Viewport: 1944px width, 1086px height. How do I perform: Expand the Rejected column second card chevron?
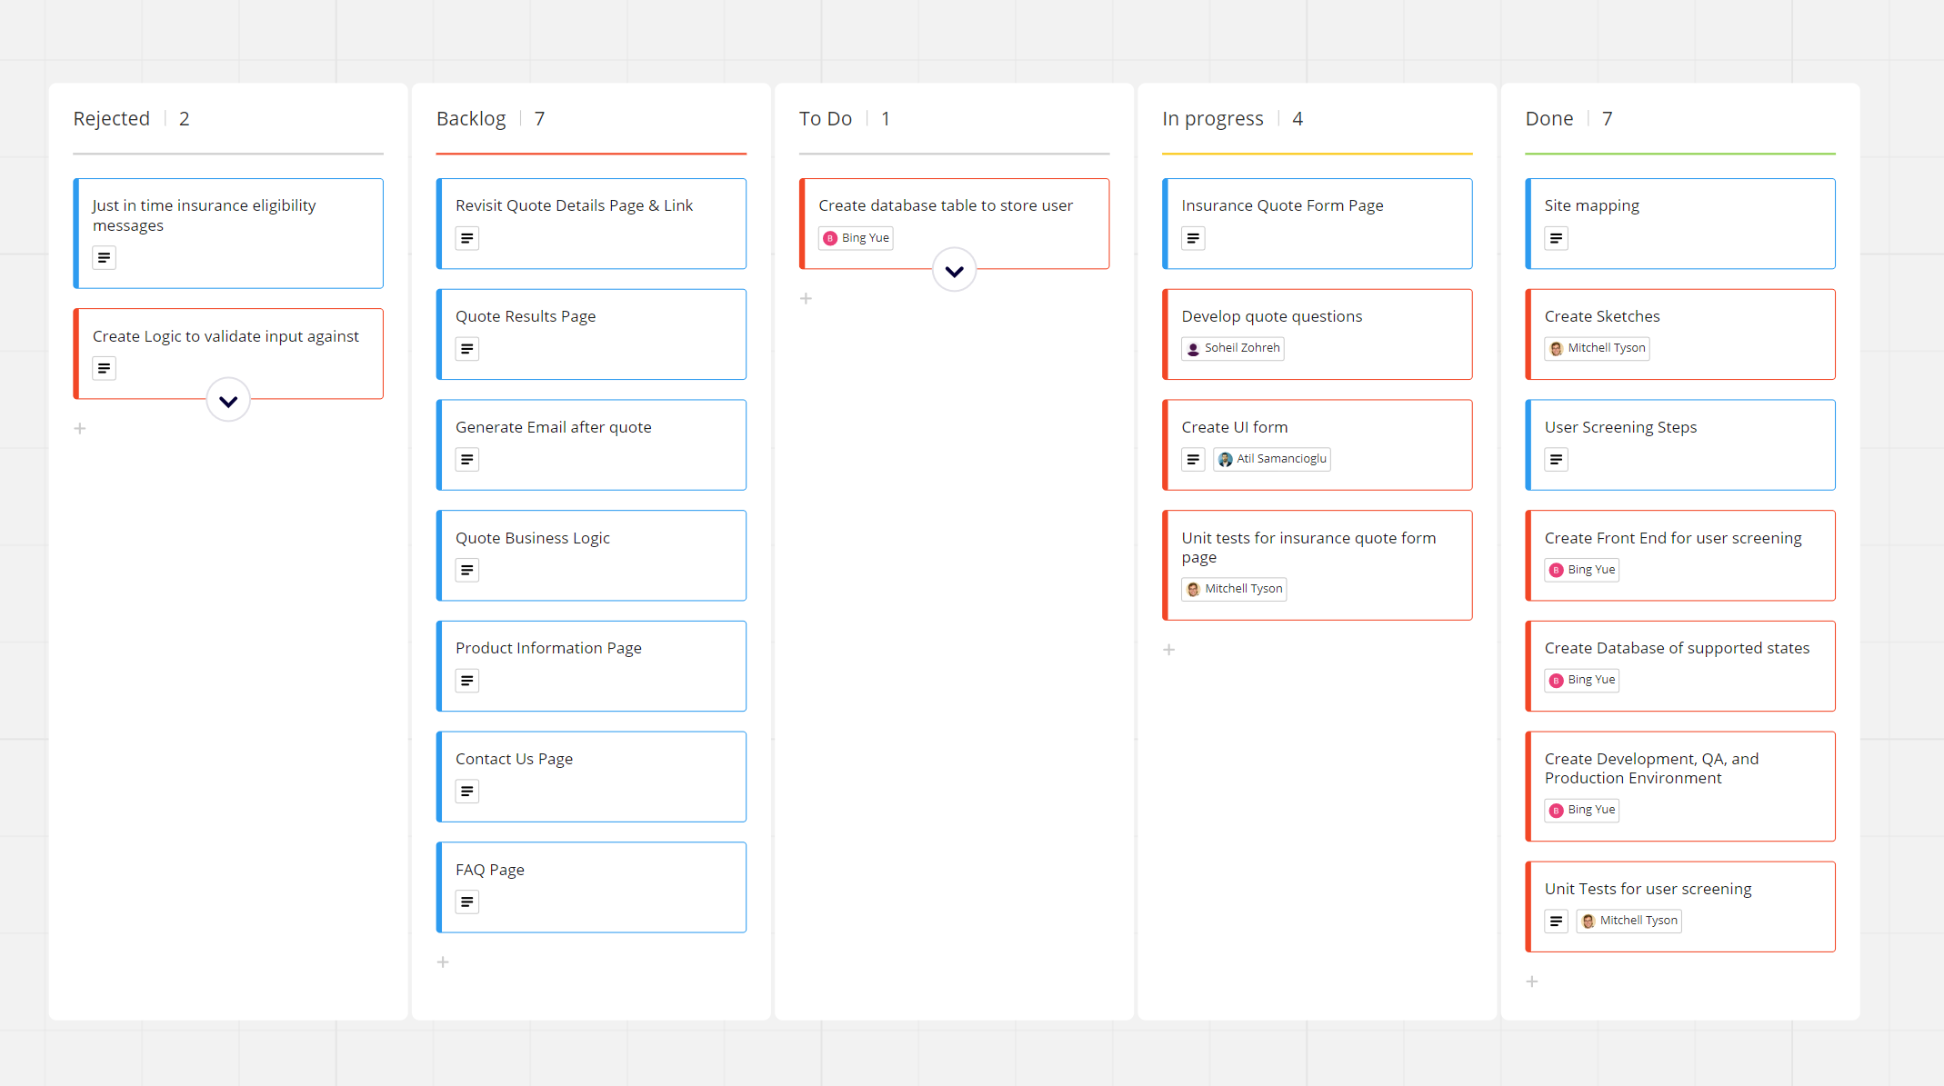228,399
